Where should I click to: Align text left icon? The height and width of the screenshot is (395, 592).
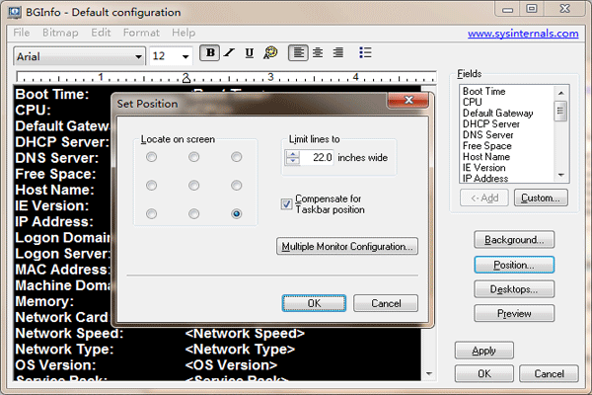[x=298, y=53]
